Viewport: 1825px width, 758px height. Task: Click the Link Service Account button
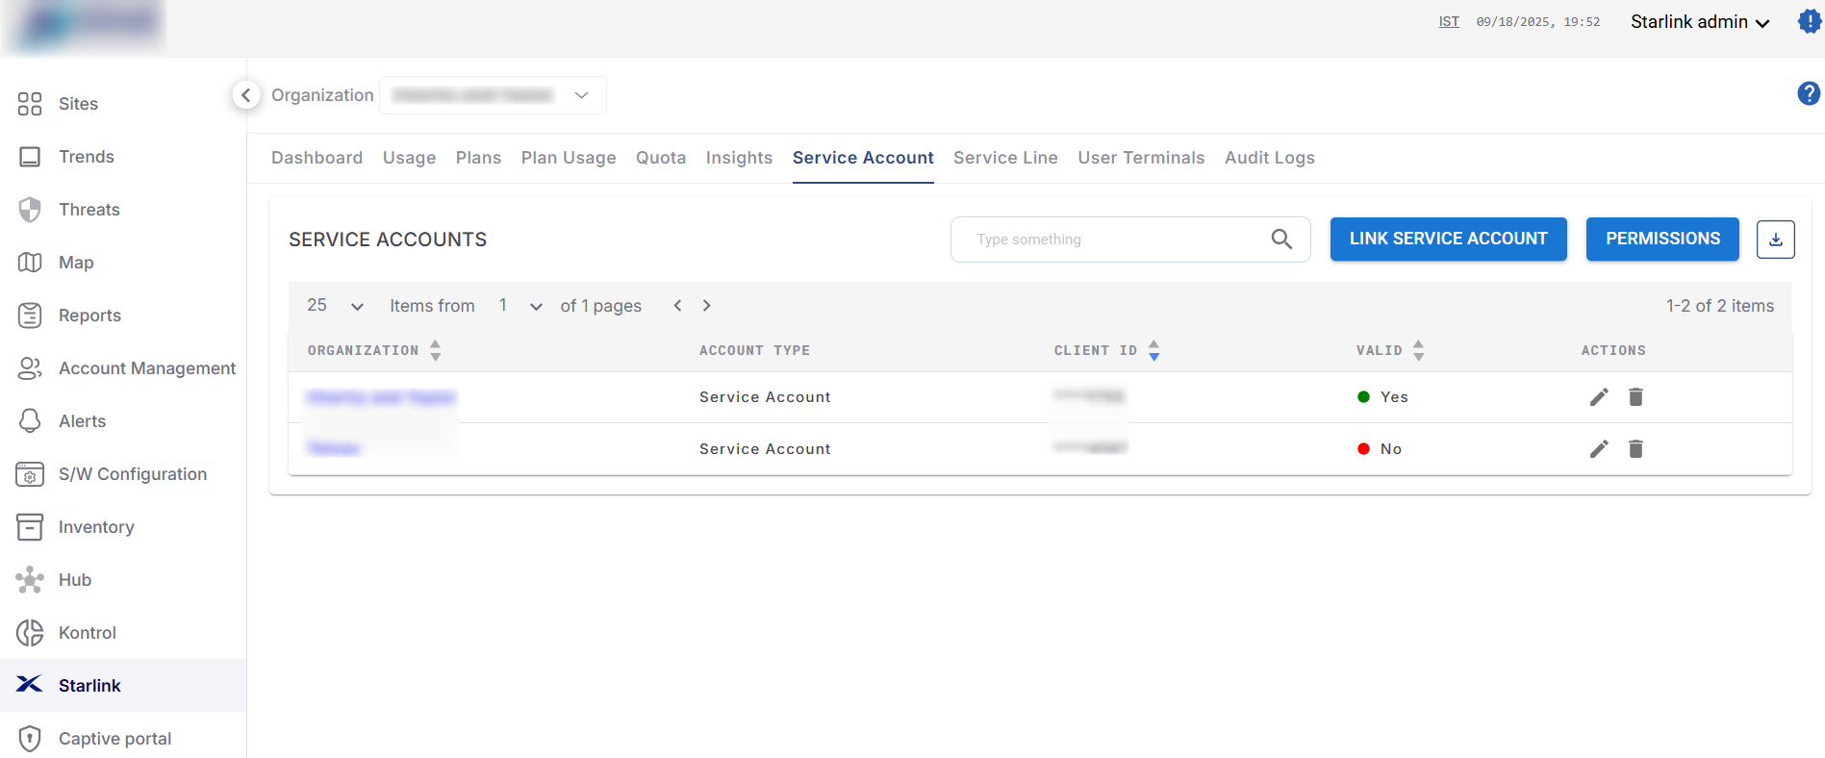point(1448,240)
